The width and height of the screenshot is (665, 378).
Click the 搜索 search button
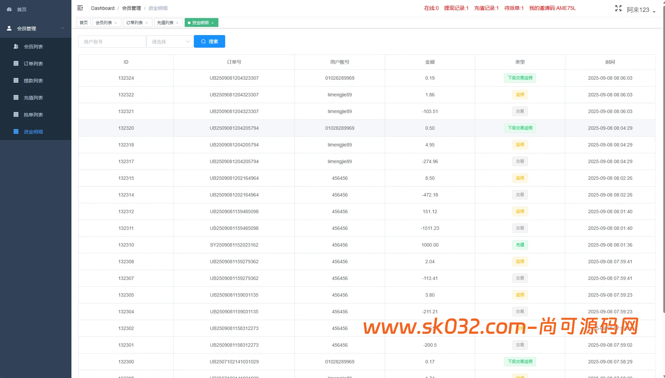coord(209,41)
